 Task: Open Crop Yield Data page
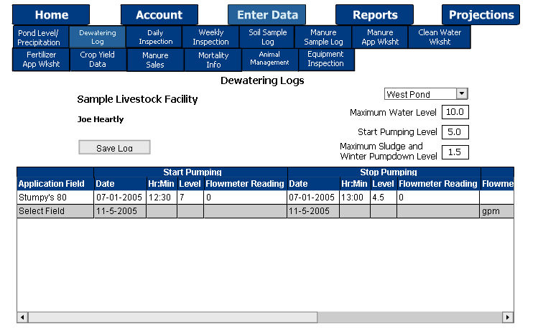pyautogui.click(x=98, y=60)
